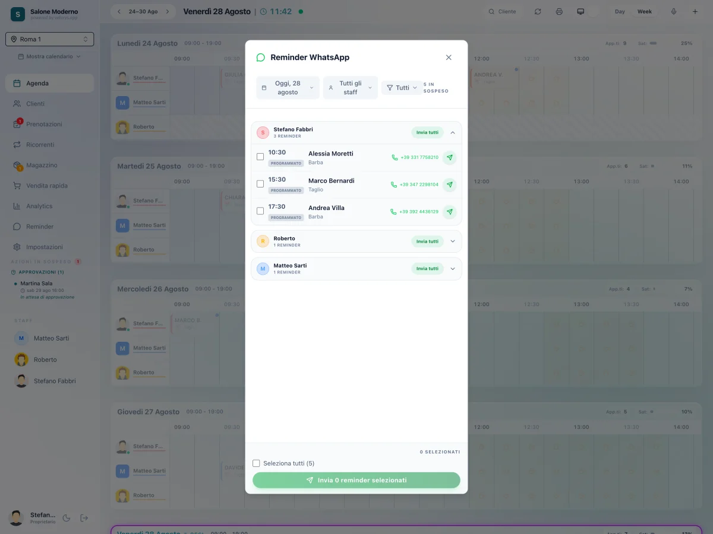Switch to Day view
This screenshot has height=534, width=713.
pyautogui.click(x=620, y=11)
